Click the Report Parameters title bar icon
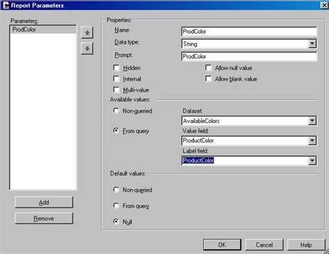Viewport: 329px width, 254px height. (x=6, y=5)
